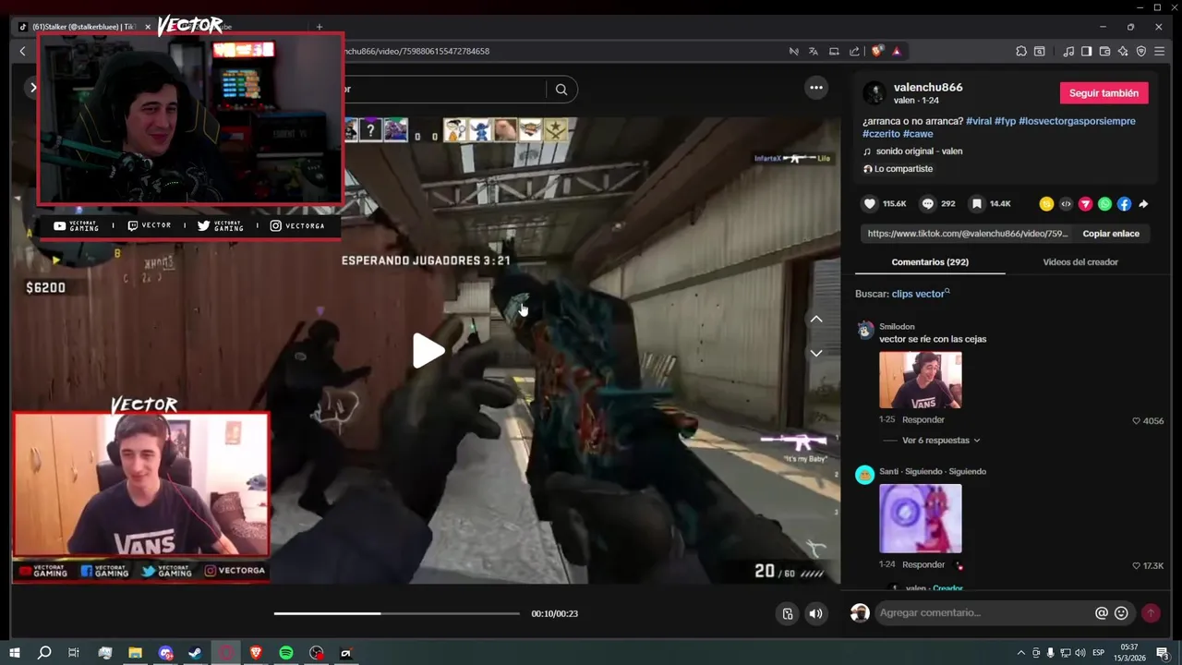Toggle the video volume speaker icon

pos(815,614)
